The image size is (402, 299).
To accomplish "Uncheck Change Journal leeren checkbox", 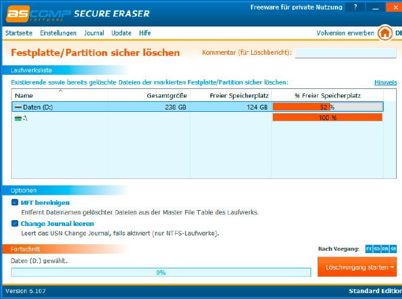I will point(15,223).
